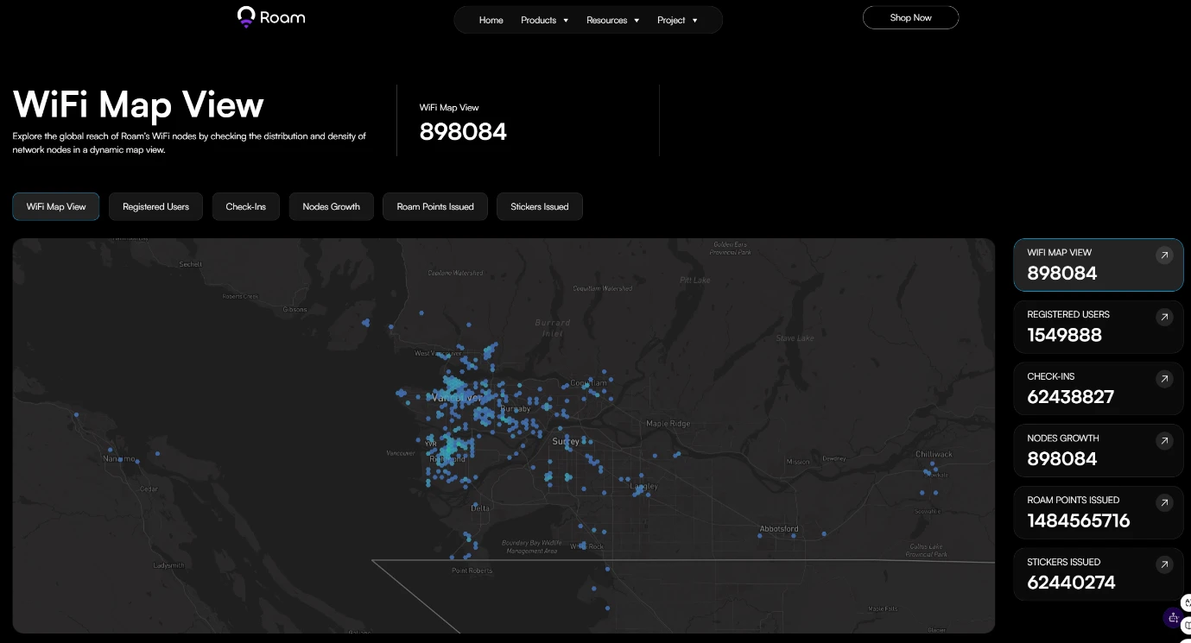The image size is (1191, 643).
Task: Click arrow icon on Nodes Growth card
Action: point(1164,441)
